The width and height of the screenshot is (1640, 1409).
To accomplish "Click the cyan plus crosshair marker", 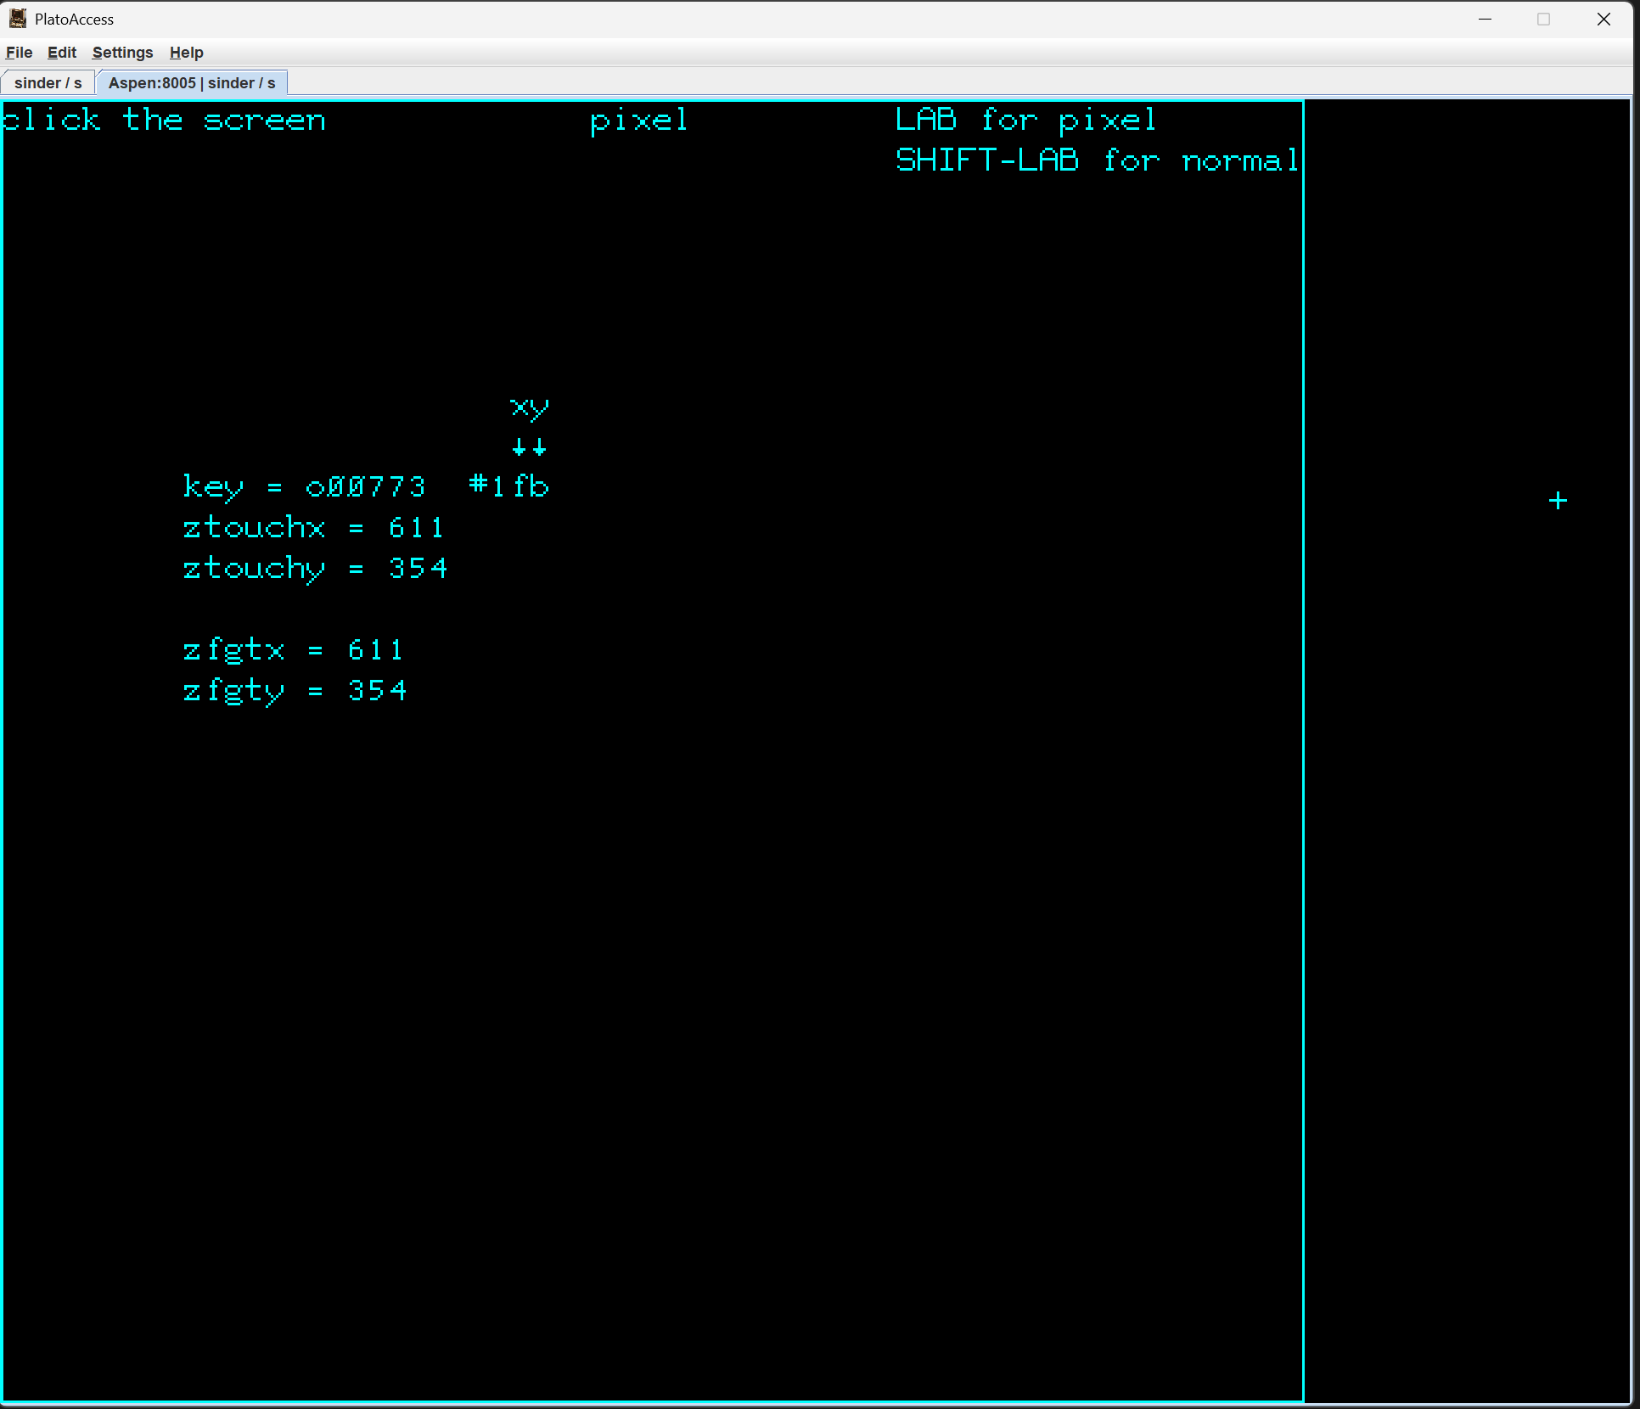I will click(x=1558, y=501).
